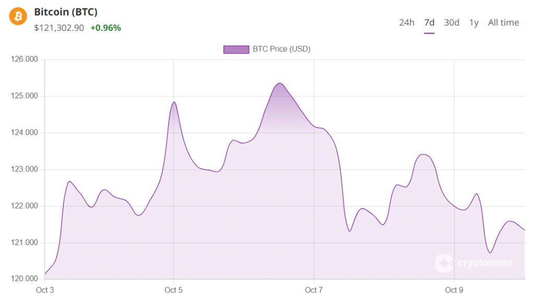535x301 pixels.
Task: Click the Bitcoin (BTC) title
Action: pos(66,12)
